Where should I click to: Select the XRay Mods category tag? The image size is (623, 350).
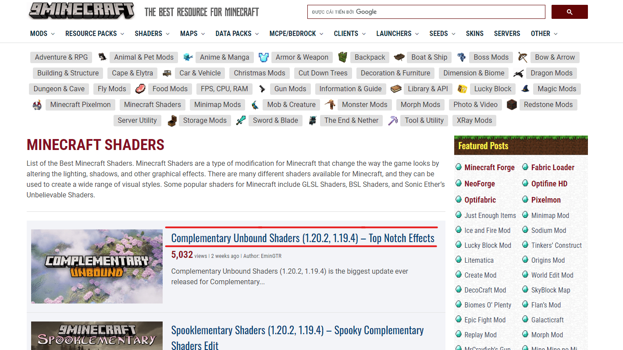coord(474,120)
